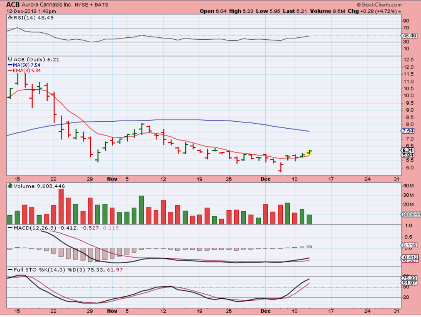The width and height of the screenshot is (421, 317).
Task: Click the MACD black line legend marker
Action: tap(10, 228)
